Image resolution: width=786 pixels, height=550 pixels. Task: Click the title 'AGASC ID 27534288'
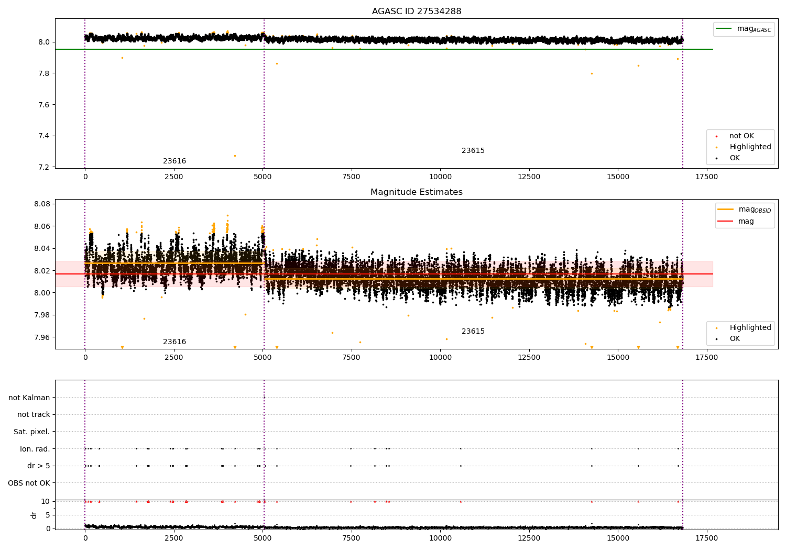pyautogui.click(x=417, y=12)
